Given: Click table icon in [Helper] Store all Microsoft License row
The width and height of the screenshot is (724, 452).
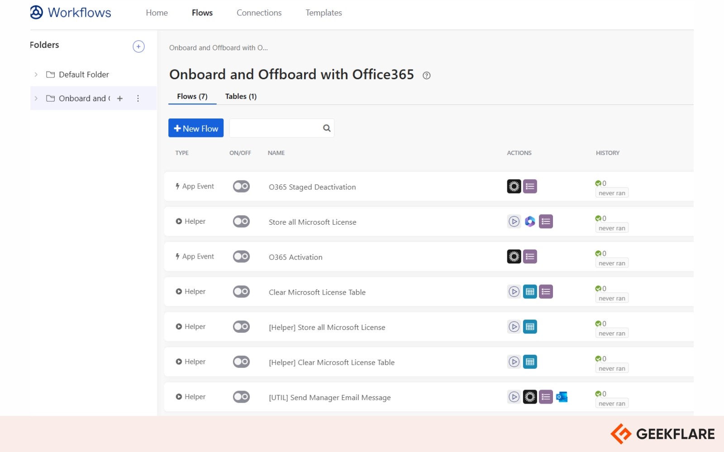Looking at the screenshot, I should click(x=530, y=327).
